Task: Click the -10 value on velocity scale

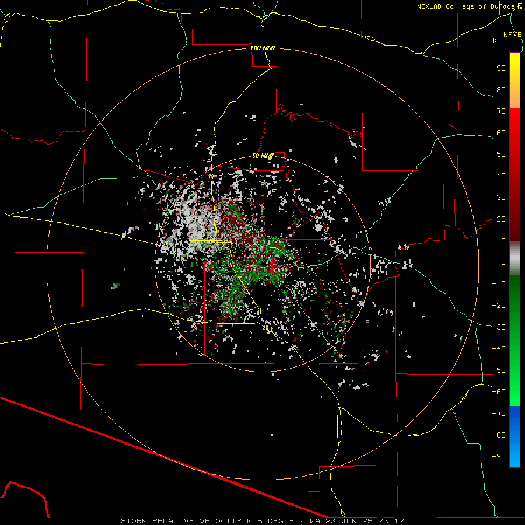Action: point(499,284)
